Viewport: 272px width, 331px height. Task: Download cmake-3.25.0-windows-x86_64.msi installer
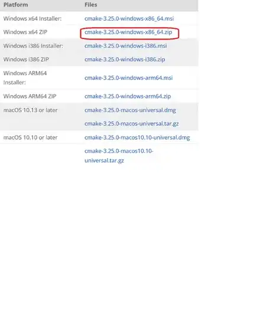point(129,18)
